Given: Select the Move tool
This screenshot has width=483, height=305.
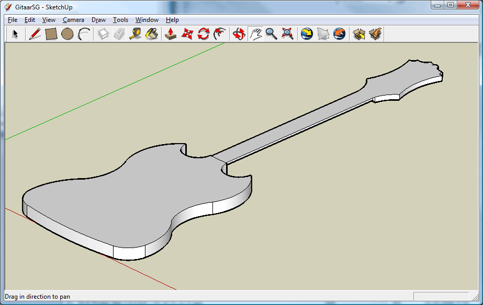Looking at the screenshot, I should 187,34.
